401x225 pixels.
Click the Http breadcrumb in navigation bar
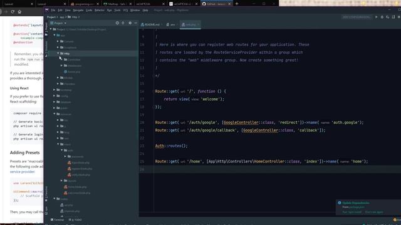[x=73, y=17]
